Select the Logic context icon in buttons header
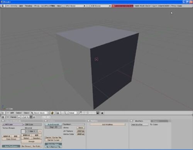This screenshot has height=150, width=193. 19,117
